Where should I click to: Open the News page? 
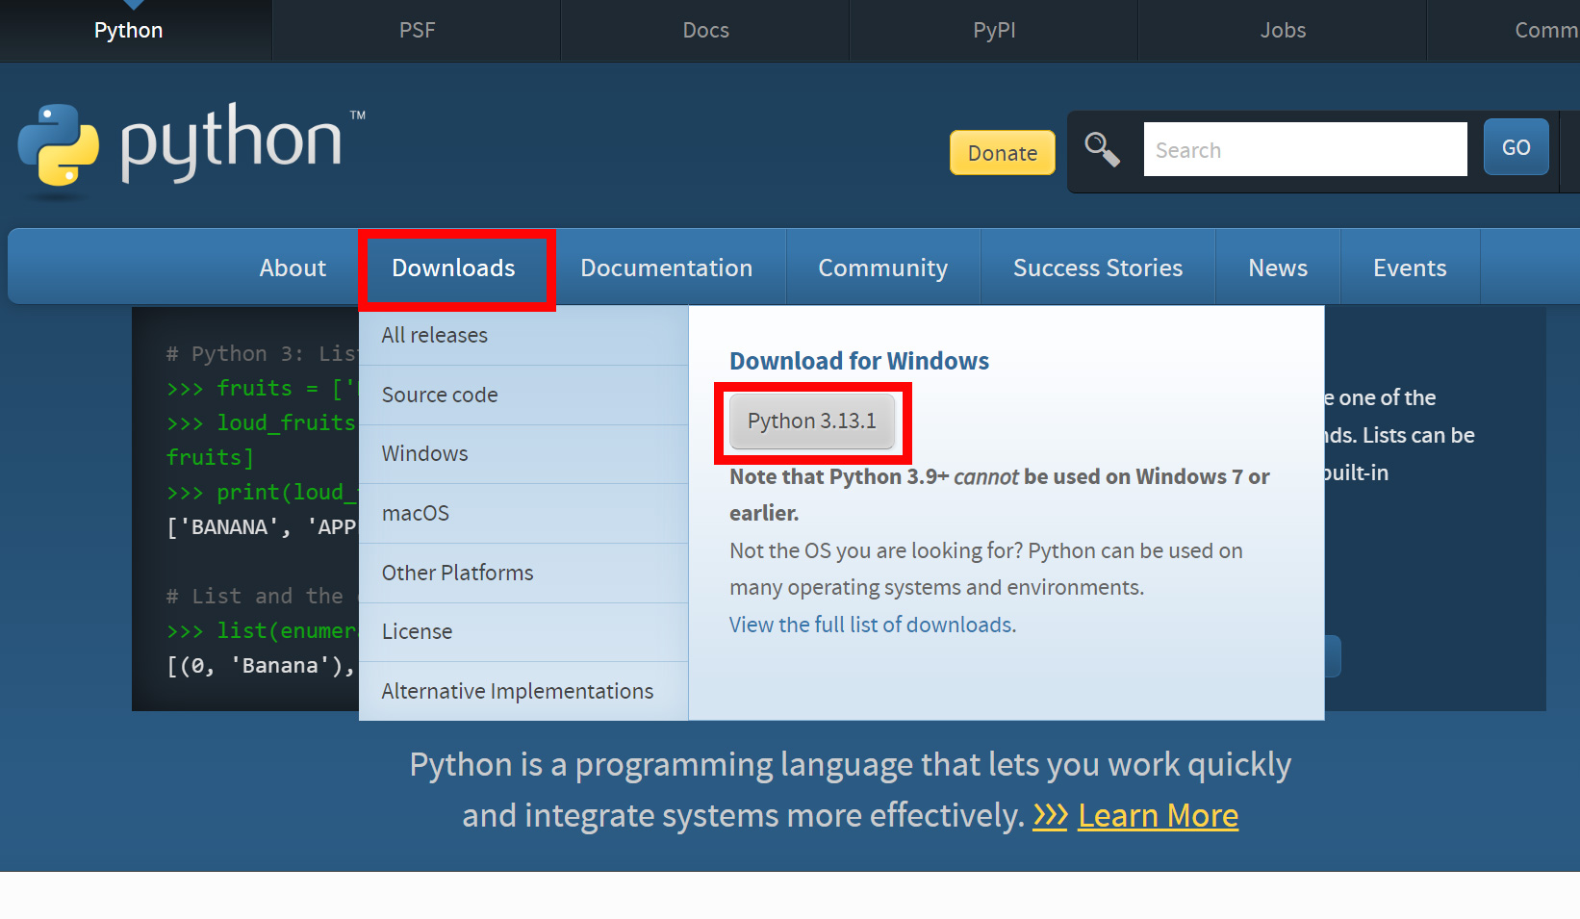pos(1277,268)
